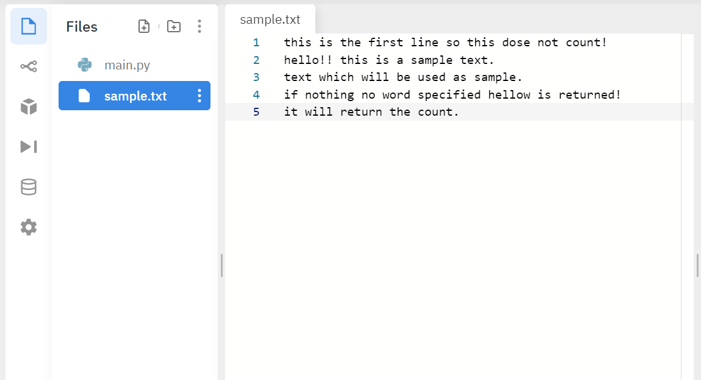Select sample.txt in the file tree
701x380 pixels.
point(135,96)
